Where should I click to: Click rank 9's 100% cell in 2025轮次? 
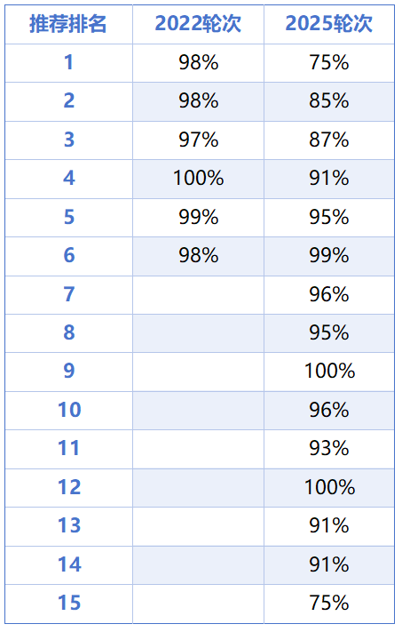[329, 372]
